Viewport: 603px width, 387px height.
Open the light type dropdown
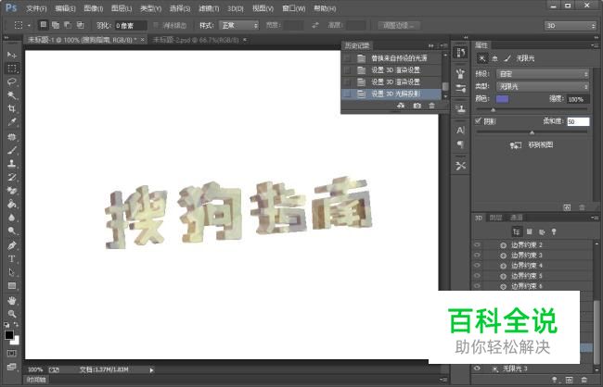click(x=543, y=86)
